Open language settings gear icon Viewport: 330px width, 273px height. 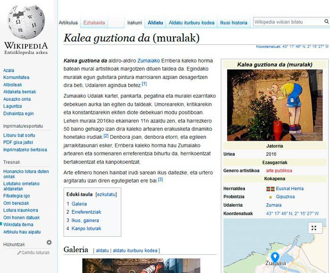coord(49,242)
